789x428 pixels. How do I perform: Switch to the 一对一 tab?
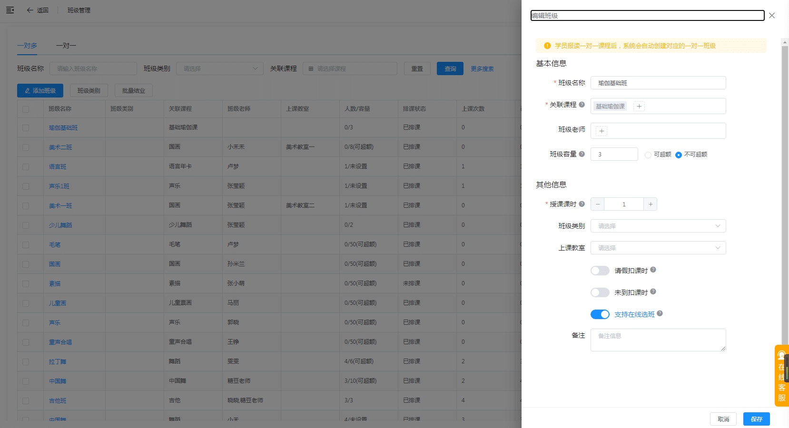pos(66,46)
